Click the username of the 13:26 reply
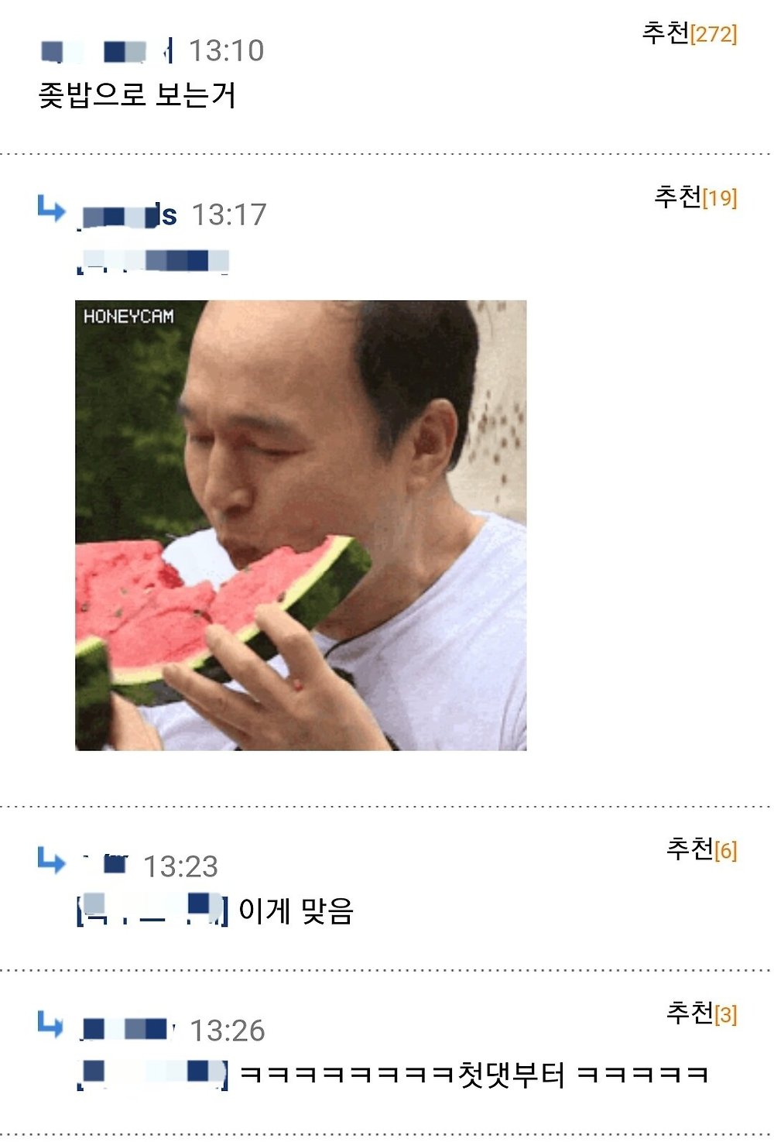The image size is (774, 1142). [x=128, y=1029]
